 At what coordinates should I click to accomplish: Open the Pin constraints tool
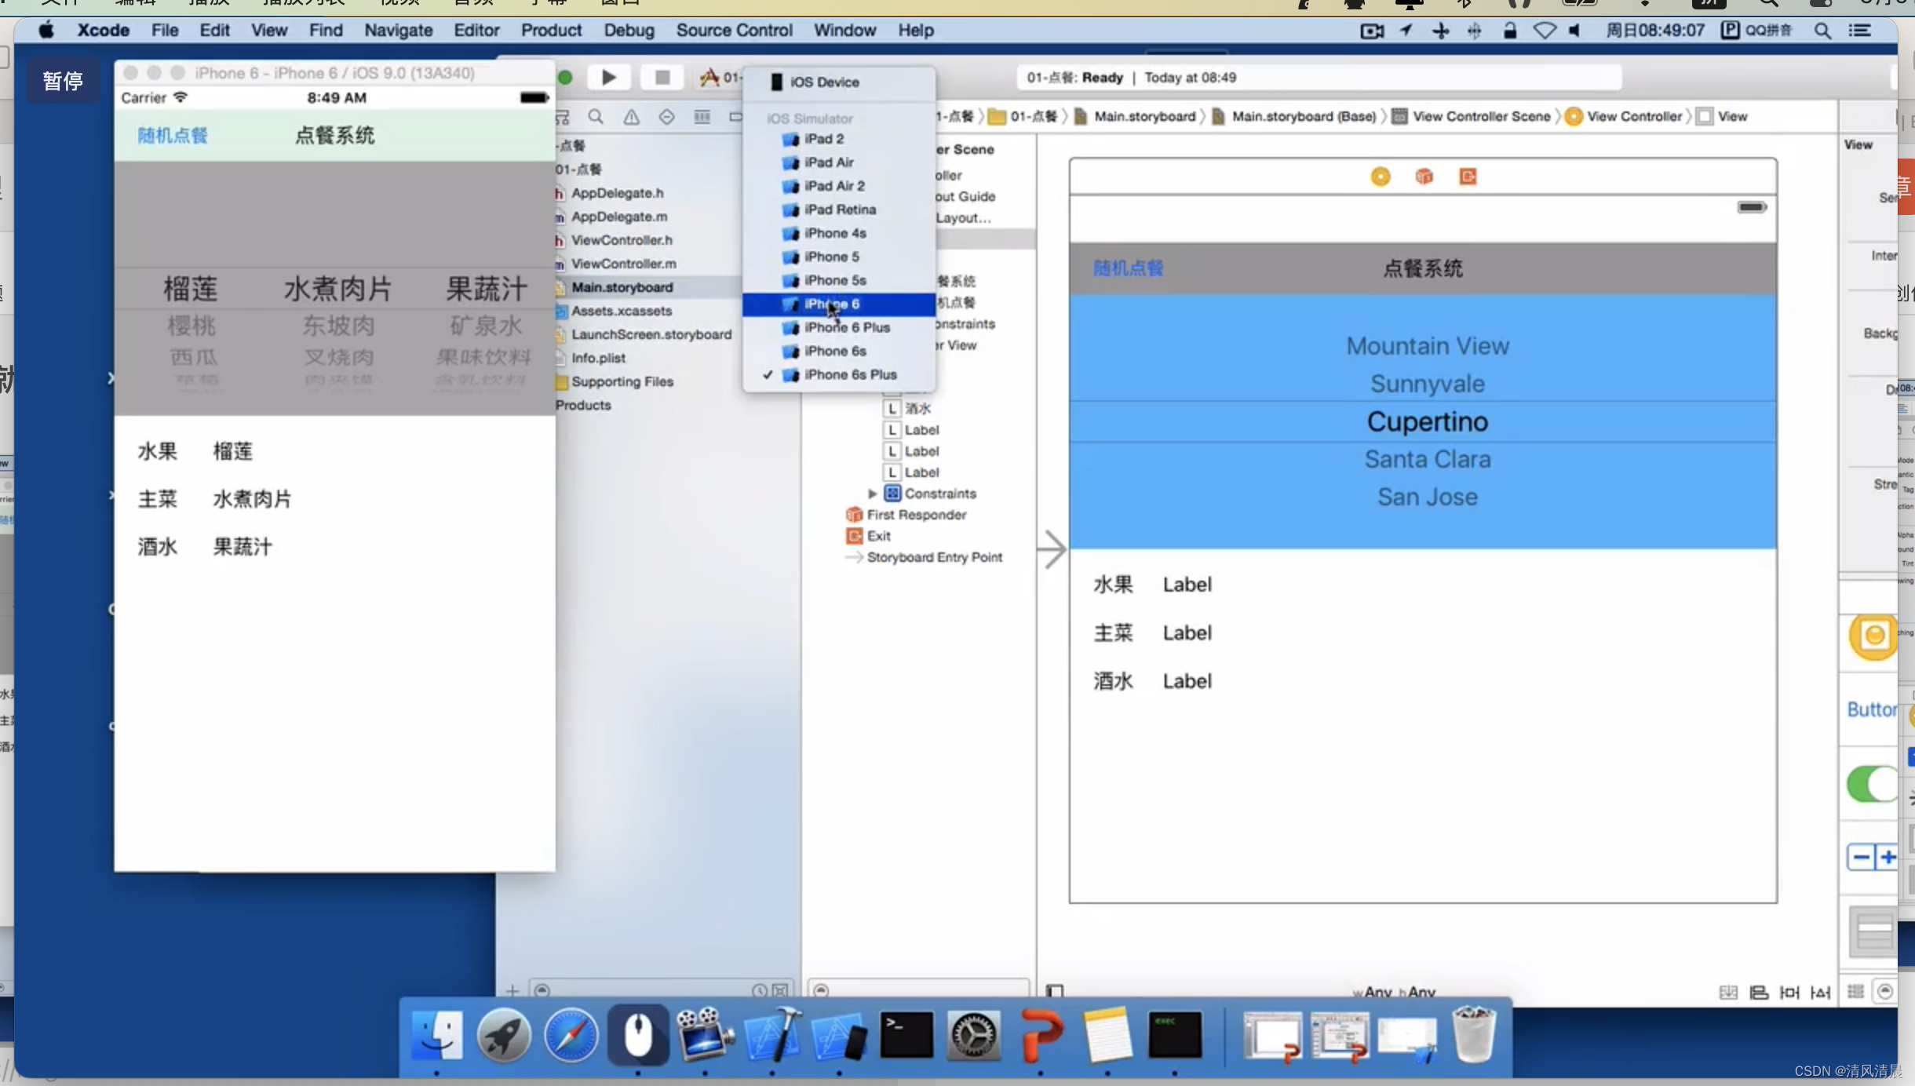[1789, 992]
